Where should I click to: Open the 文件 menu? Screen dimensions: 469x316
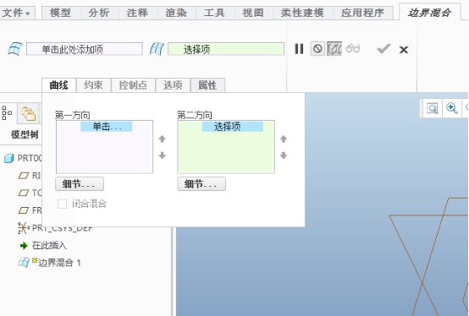coord(17,13)
